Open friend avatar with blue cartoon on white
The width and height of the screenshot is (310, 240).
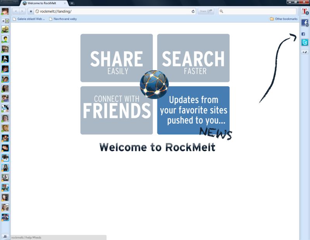pyautogui.click(x=5, y=109)
